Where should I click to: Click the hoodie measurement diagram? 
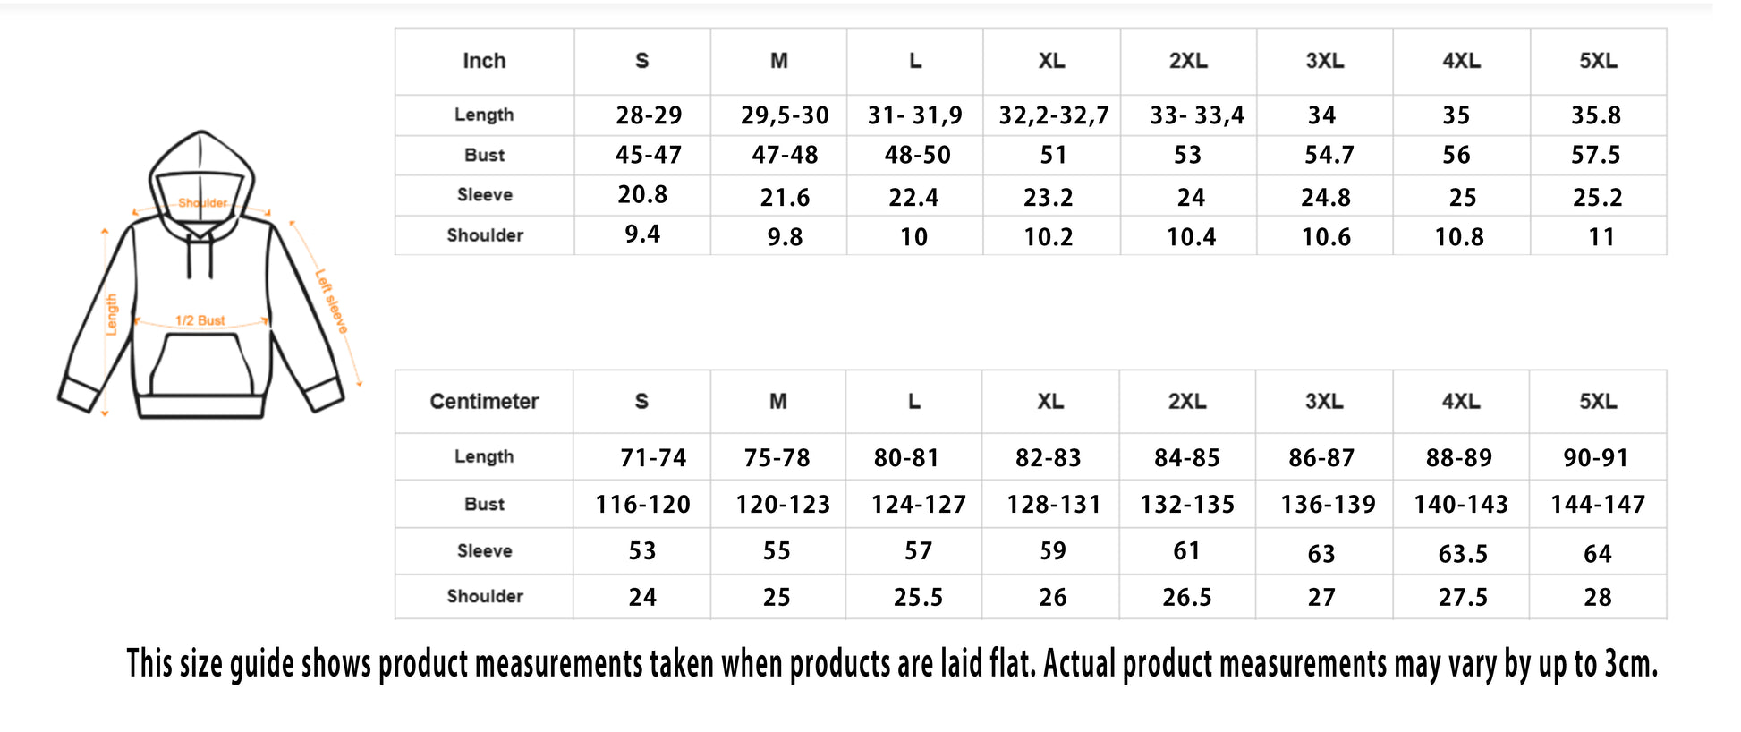point(201,277)
